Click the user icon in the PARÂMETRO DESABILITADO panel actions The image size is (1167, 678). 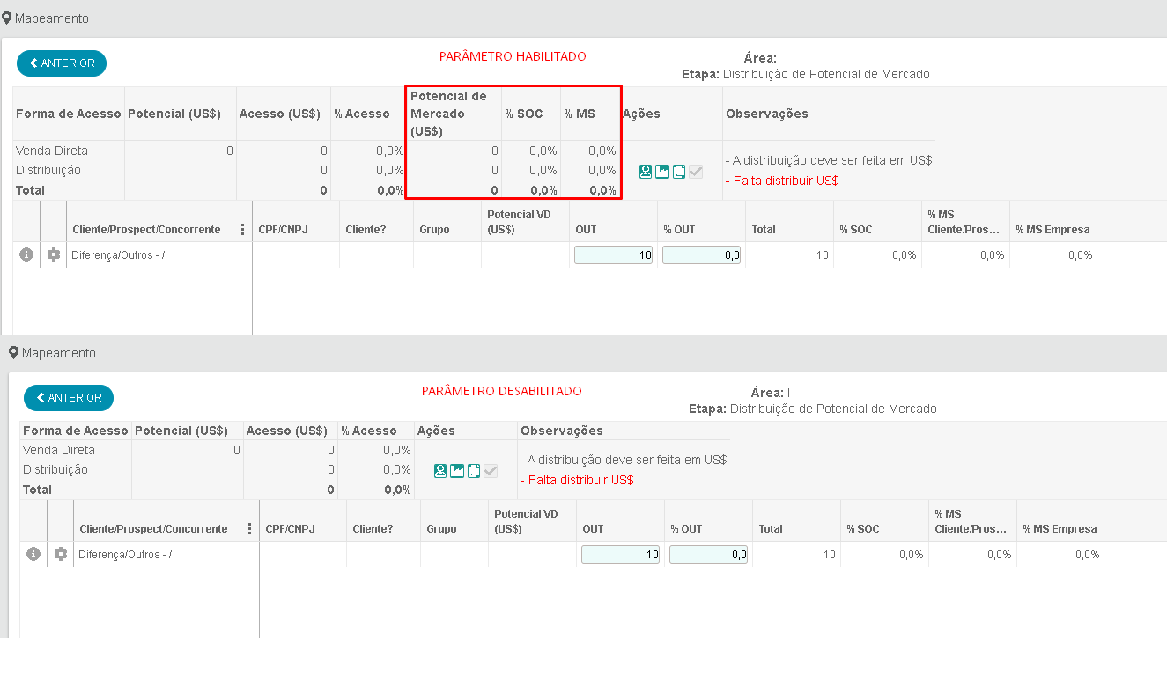(440, 471)
